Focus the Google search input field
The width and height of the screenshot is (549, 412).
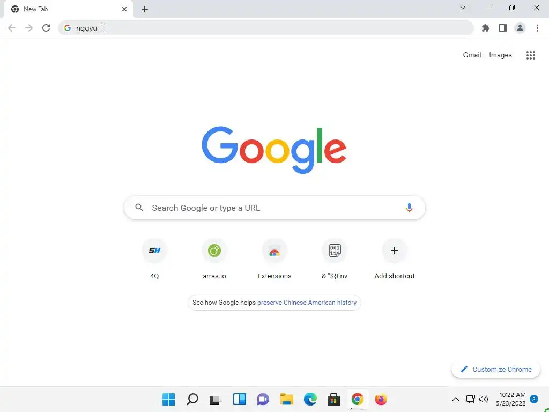click(x=275, y=208)
